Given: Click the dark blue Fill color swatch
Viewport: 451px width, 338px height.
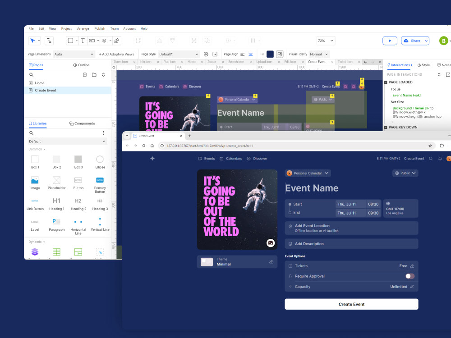Looking at the screenshot, I should click(x=270, y=54).
